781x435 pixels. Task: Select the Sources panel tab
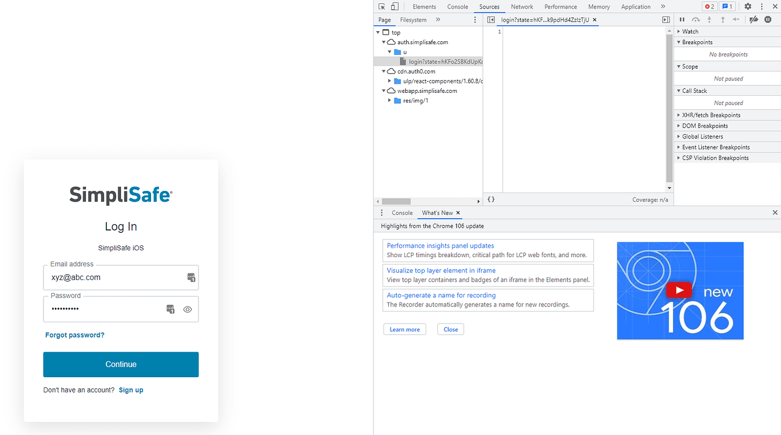[x=490, y=7]
